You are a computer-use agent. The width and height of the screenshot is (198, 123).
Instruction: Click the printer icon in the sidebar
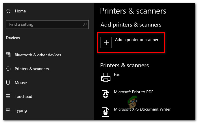click(8, 69)
